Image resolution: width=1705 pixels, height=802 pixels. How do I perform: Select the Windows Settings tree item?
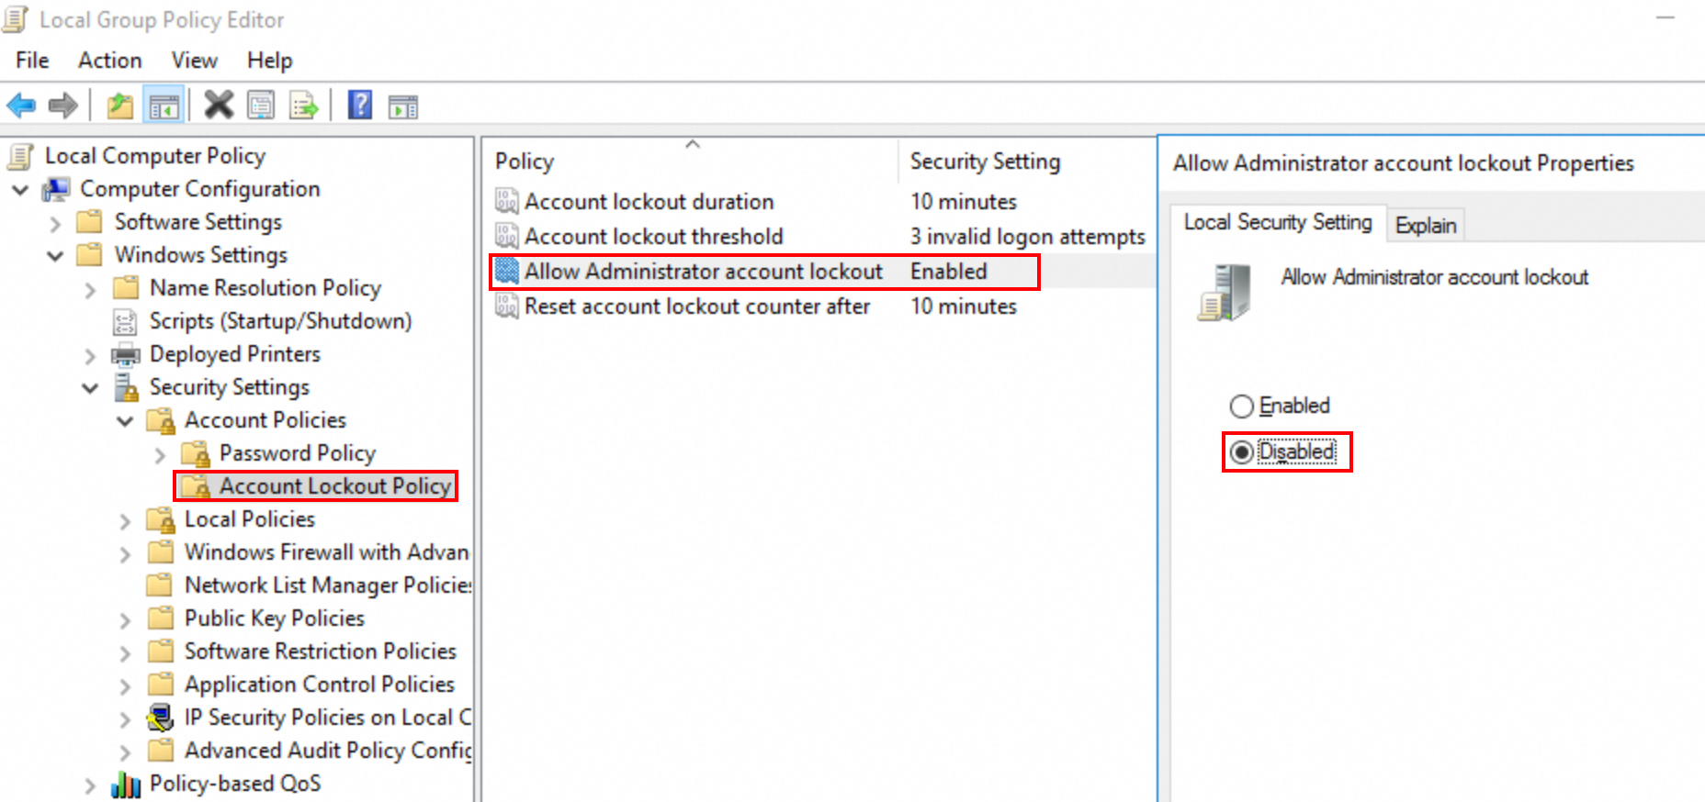pyautogui.click(x=201, y=255)
